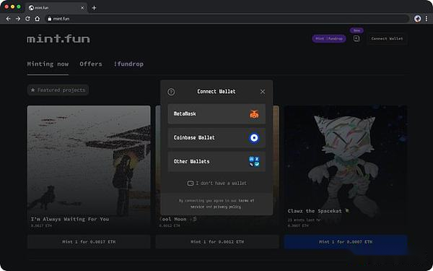Choose MetaMask in the Connect Wallet dialog
Image resolution: width=433 pixels, height=271 pixels.
[x=216, y=114]
